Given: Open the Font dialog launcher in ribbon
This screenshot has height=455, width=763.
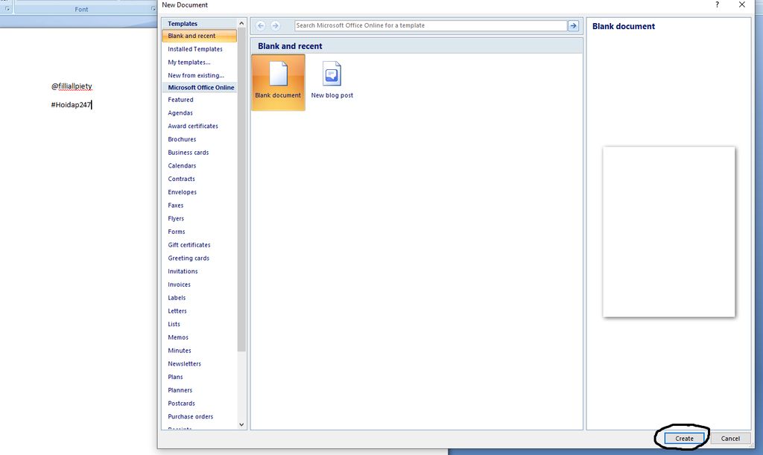Looking at the screenshot, I should click(x=153, y=9).
